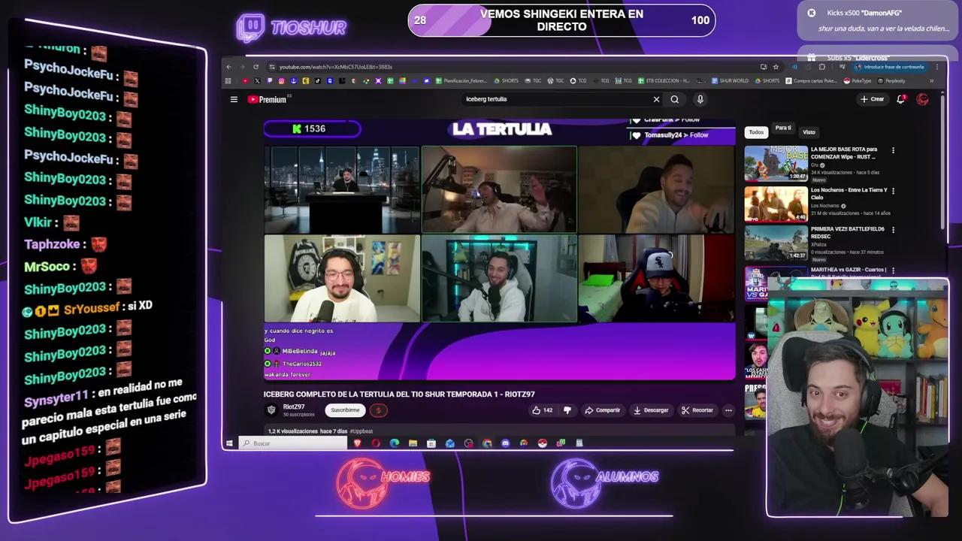This screenshot has width=962, height=541.
Task: Click the TIOSHUR Twitch overlay logo
Action: (x=292, y=29)
